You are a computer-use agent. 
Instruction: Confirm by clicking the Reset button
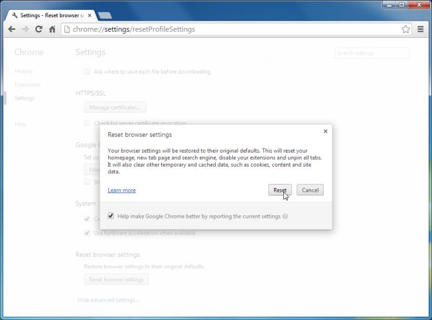(x=280, y=190)
